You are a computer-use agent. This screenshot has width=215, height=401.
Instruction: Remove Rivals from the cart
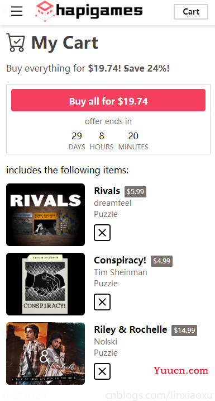(102, 233)
